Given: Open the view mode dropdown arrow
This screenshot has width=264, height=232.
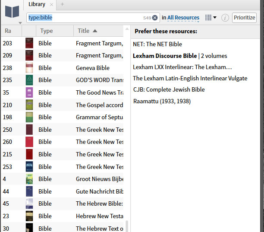Looking at the screenshot, I should pyautogui.click(x=215, y=17).
